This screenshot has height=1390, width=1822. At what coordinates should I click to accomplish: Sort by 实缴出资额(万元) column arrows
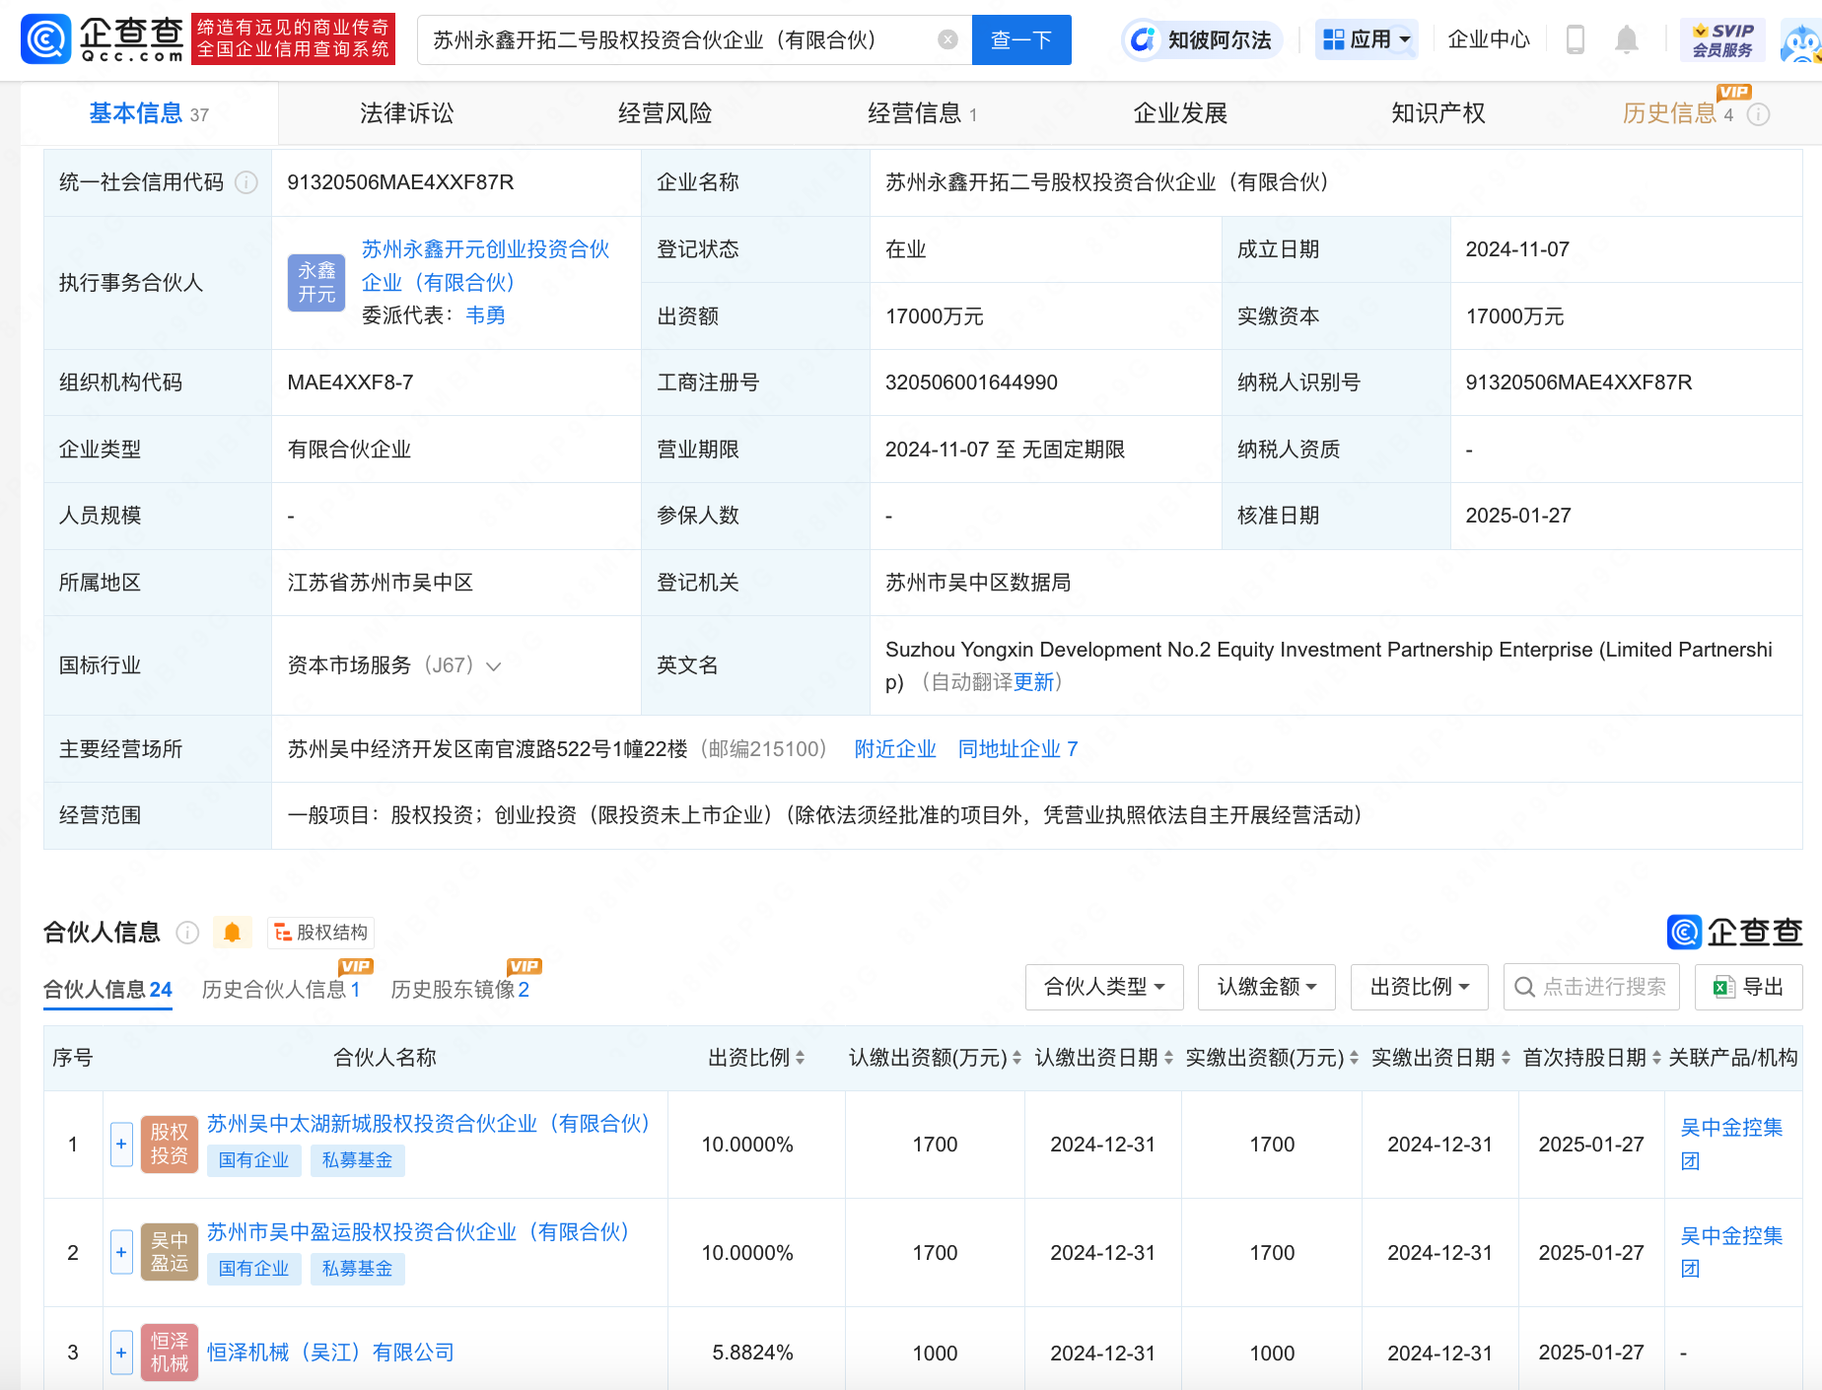click(1354, 1058)
